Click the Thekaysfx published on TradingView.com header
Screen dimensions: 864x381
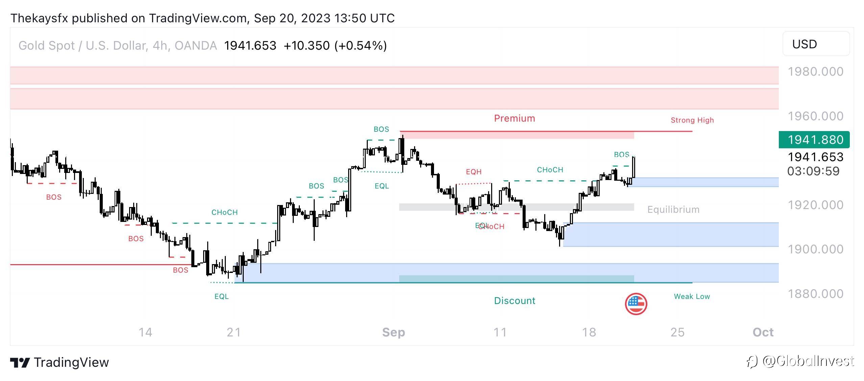point(202,18)
